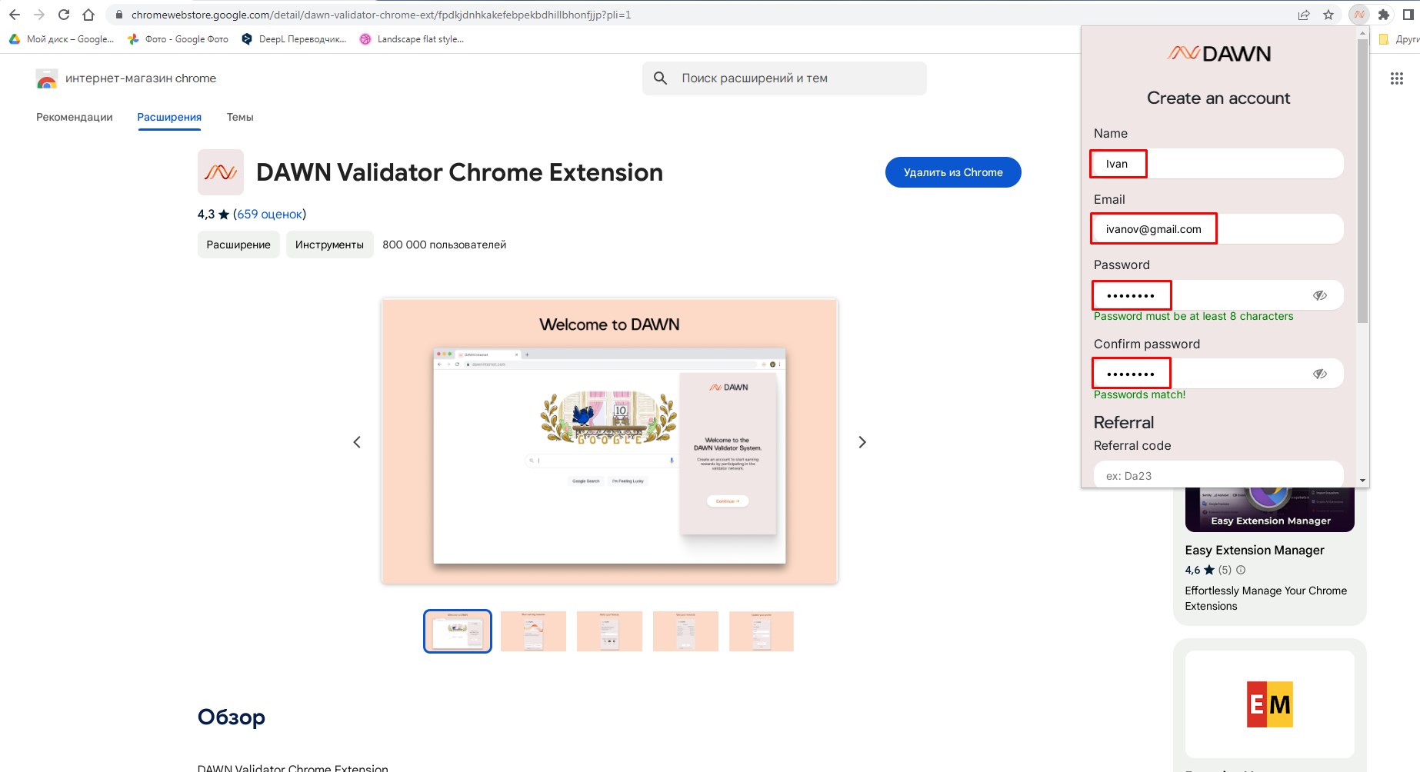Click the DAWN logo in the popup
Image resolution: width=1420 pixels, height=772 pixels.
[x=1219, y=54]
